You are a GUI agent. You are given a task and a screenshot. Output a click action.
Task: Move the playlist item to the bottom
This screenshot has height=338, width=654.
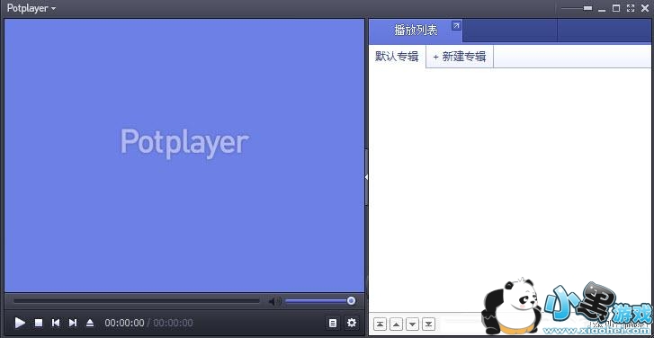click(x=429, y=324)
